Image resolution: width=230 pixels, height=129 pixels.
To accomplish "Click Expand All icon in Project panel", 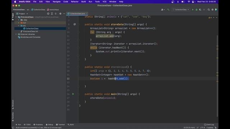I will pyautogui.click(x=52, y=14).
